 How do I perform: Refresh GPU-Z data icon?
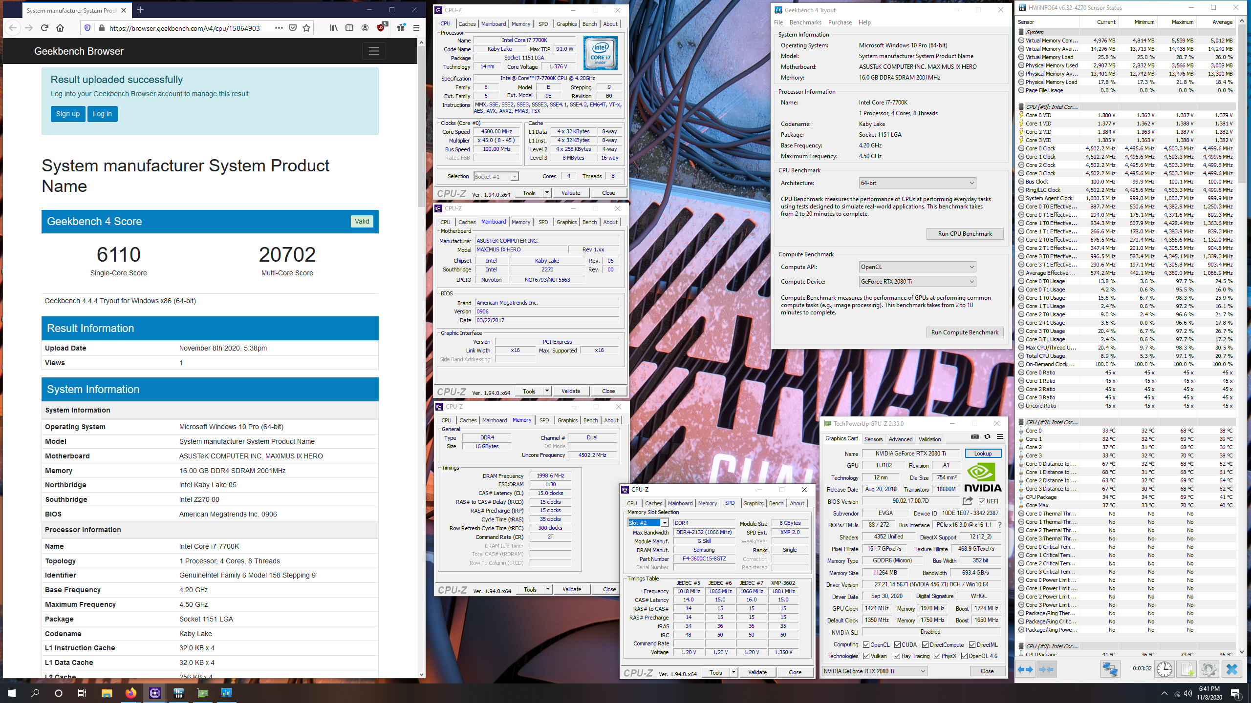click(x=987, y=436)
